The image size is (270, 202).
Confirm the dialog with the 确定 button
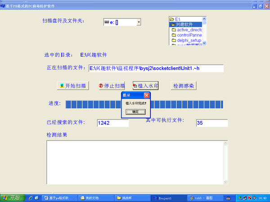135,111
